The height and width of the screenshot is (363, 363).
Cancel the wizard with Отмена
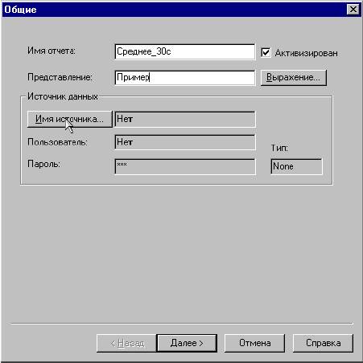(x=254, y=343)
